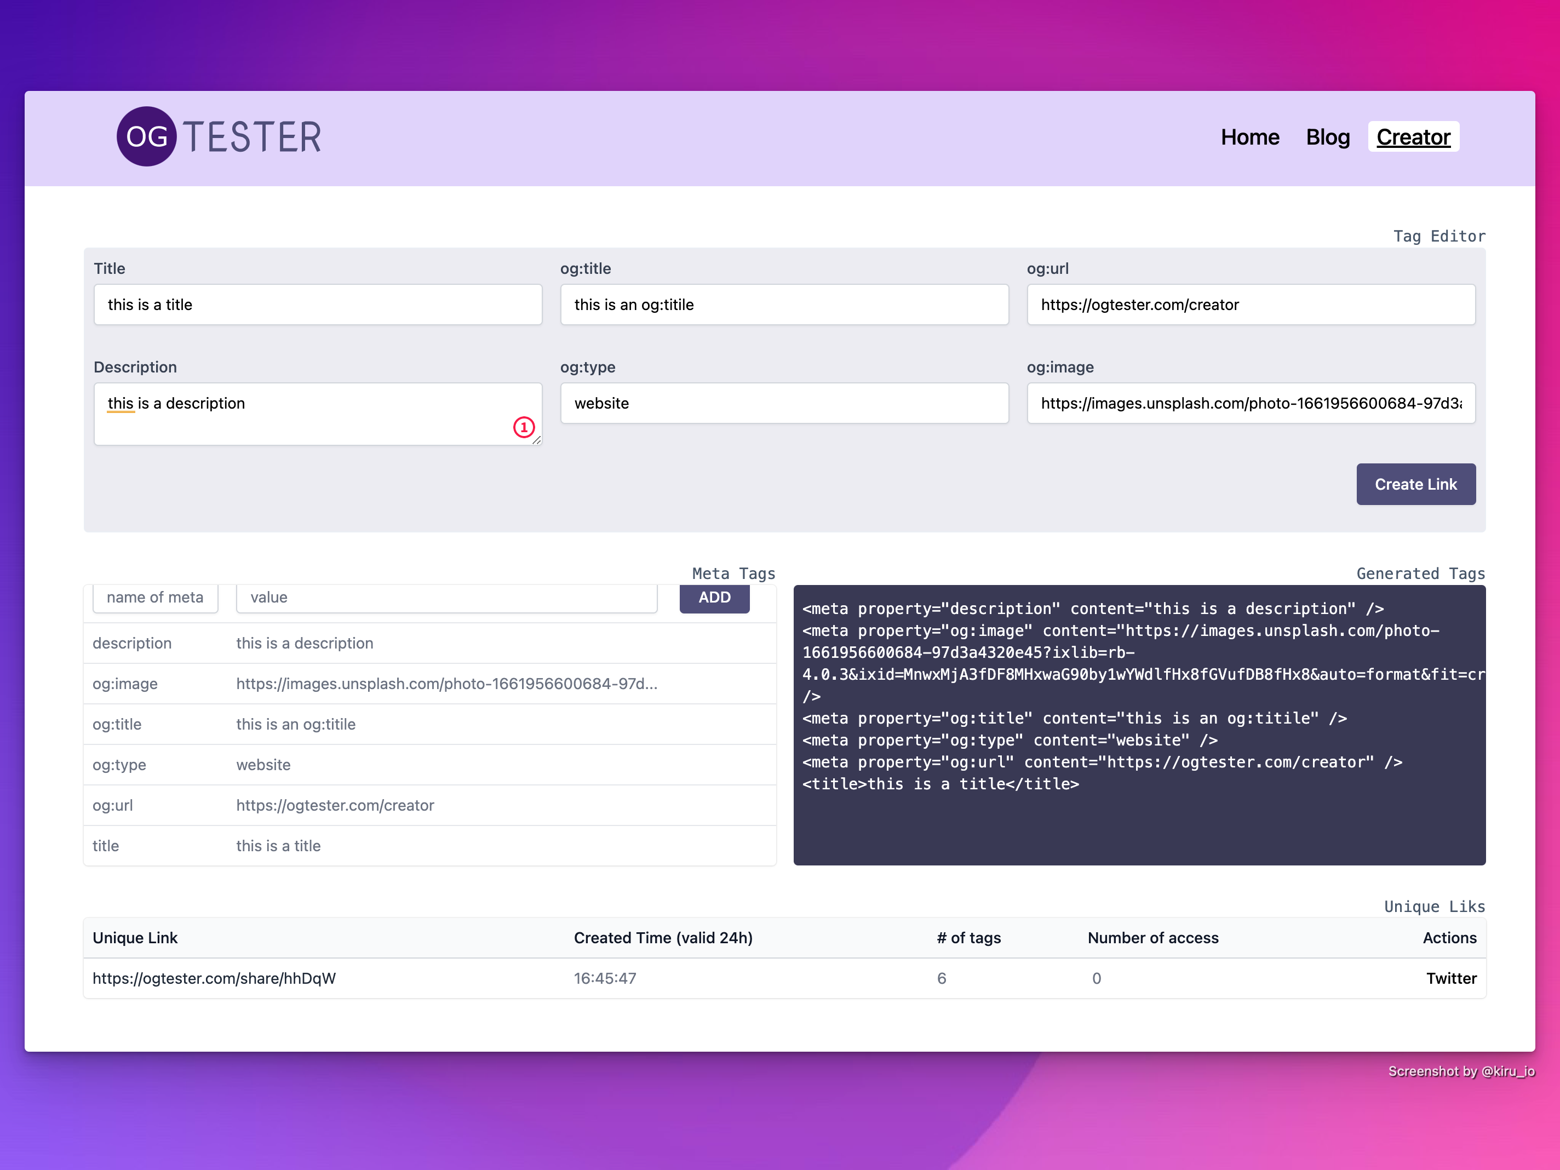The height and width of the screenshot is (1170, 1560).
Task: Click the 'website' value in Meta Tags table
Action: pos(263,765)
